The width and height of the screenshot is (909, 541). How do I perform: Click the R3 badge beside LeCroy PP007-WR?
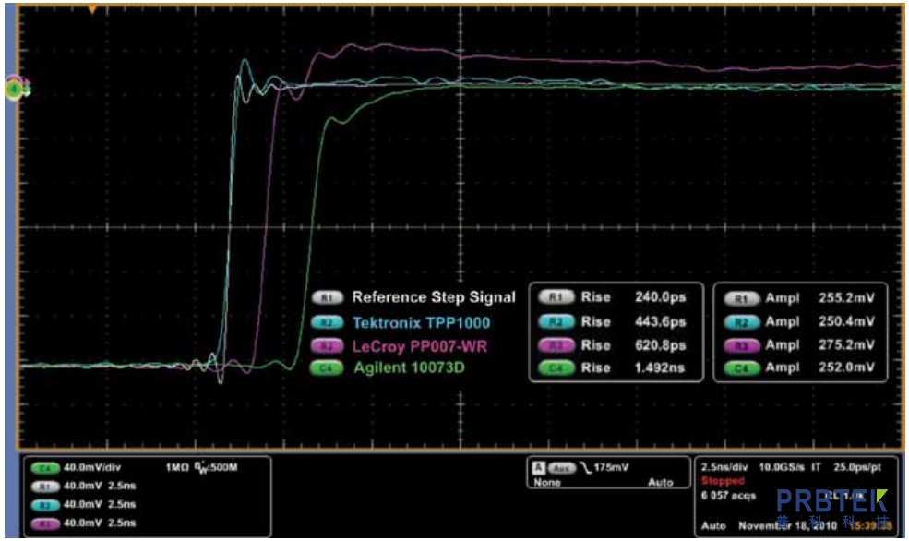click(x=328, y=346)
